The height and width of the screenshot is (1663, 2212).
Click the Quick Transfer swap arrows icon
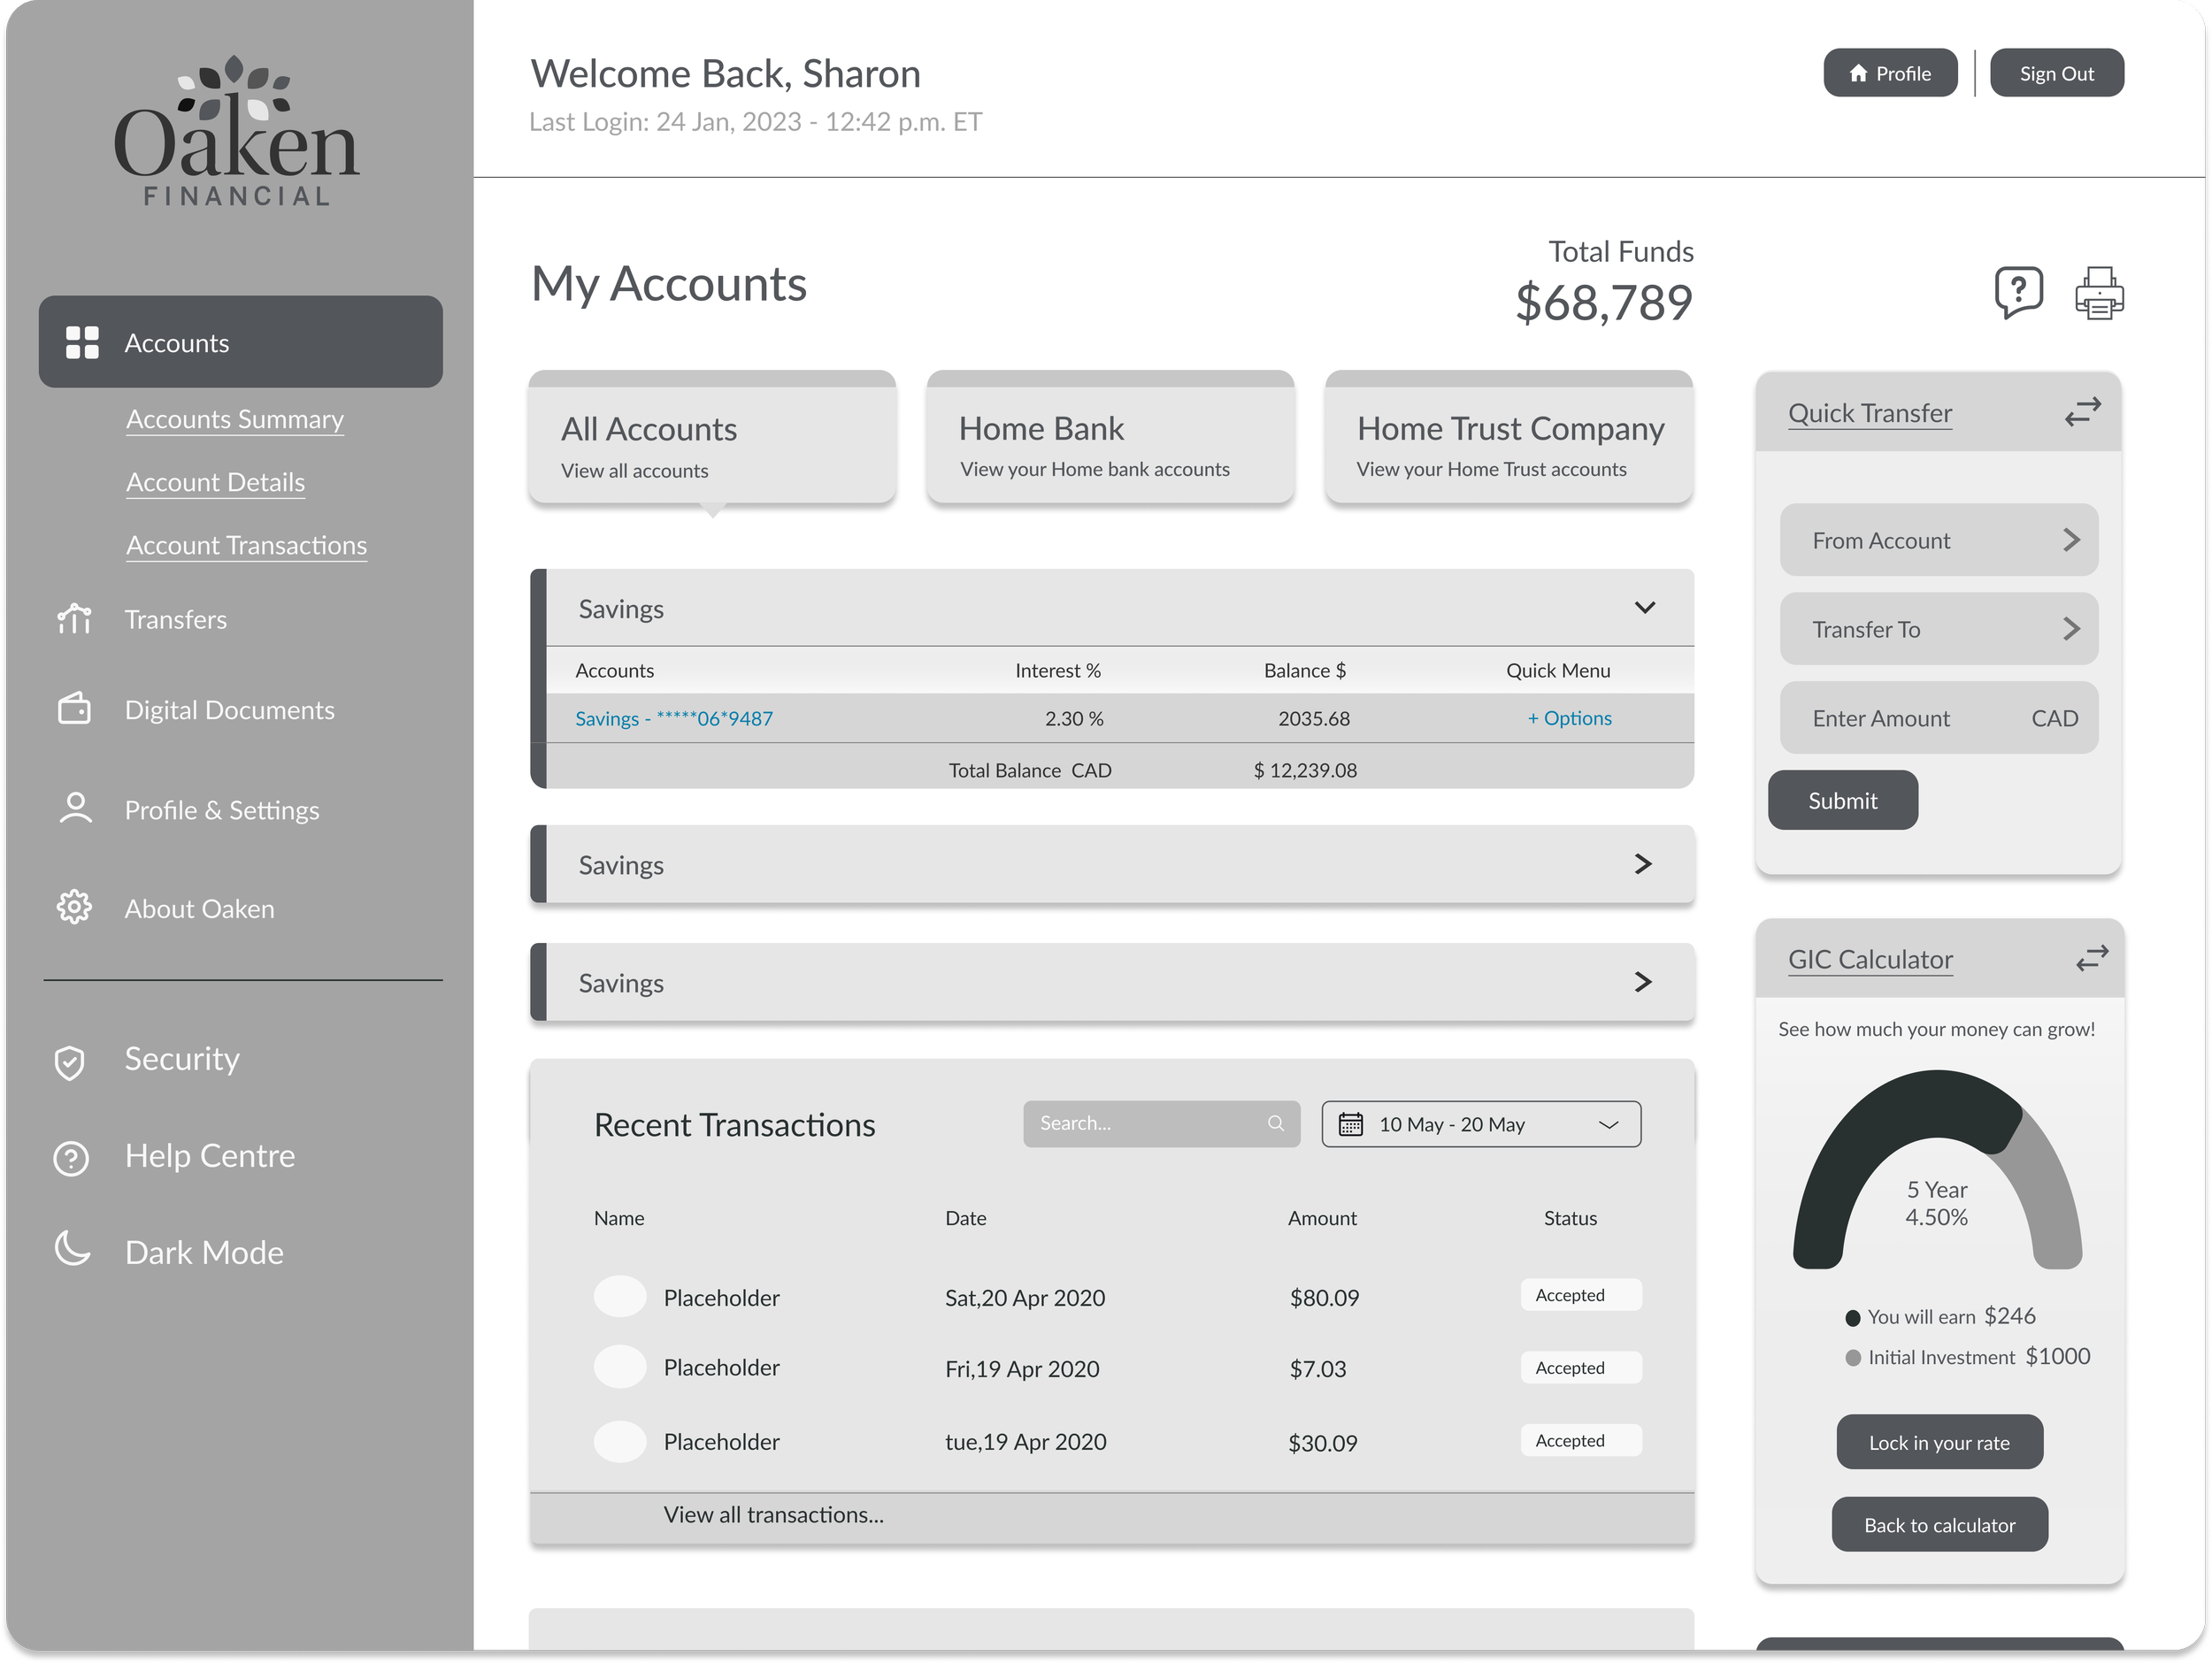[x=2082, y=412]
